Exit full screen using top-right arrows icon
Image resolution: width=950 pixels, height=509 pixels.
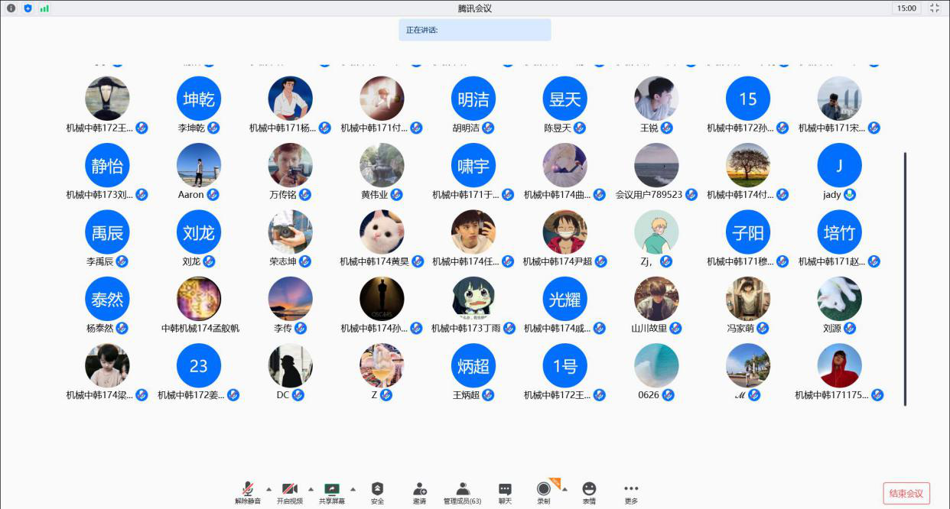(934, 8)
